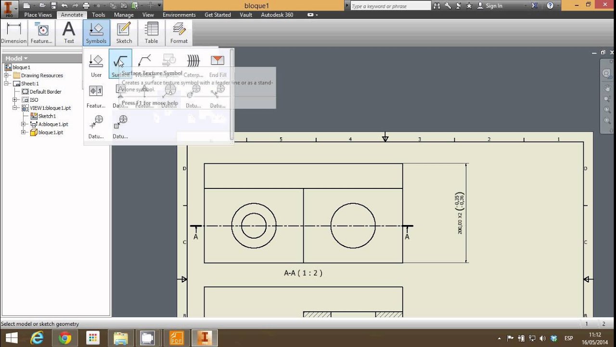Print the drawing using printer icon
This screenshot has height=347, width=616.
click(x=87, y=6)
